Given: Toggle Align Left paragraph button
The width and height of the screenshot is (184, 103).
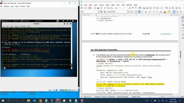Looking at the screenshot, I should pos(174,12).
